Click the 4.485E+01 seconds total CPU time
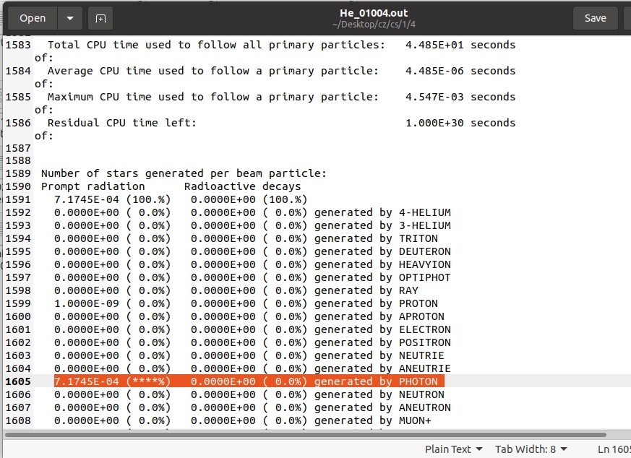 coord(460,45)
